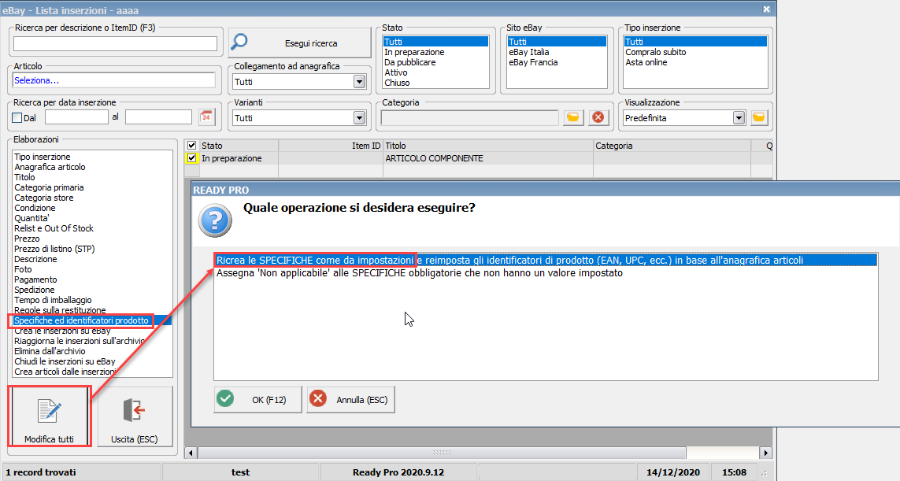
Task: Select Descrizione in Elaborazioni
Action: tap(92, 259)
